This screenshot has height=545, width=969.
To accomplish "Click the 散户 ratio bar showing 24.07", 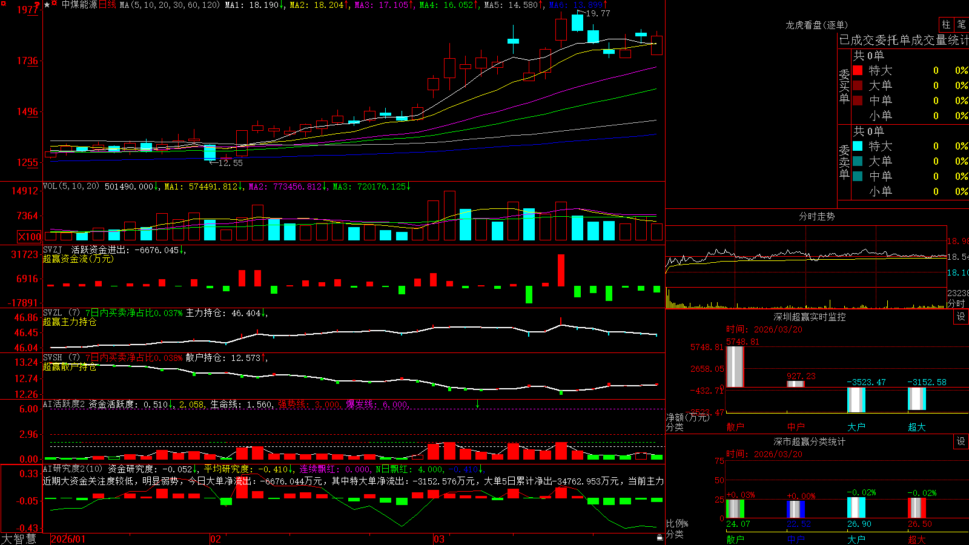I will coord(735,509).
